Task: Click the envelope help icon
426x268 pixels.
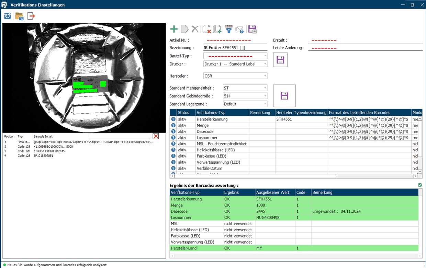Action: (x=239, y=29)
